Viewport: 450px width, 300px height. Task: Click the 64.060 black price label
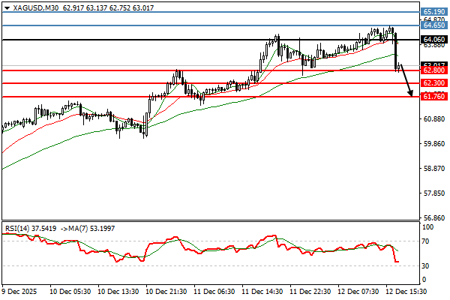click(434, 39)
